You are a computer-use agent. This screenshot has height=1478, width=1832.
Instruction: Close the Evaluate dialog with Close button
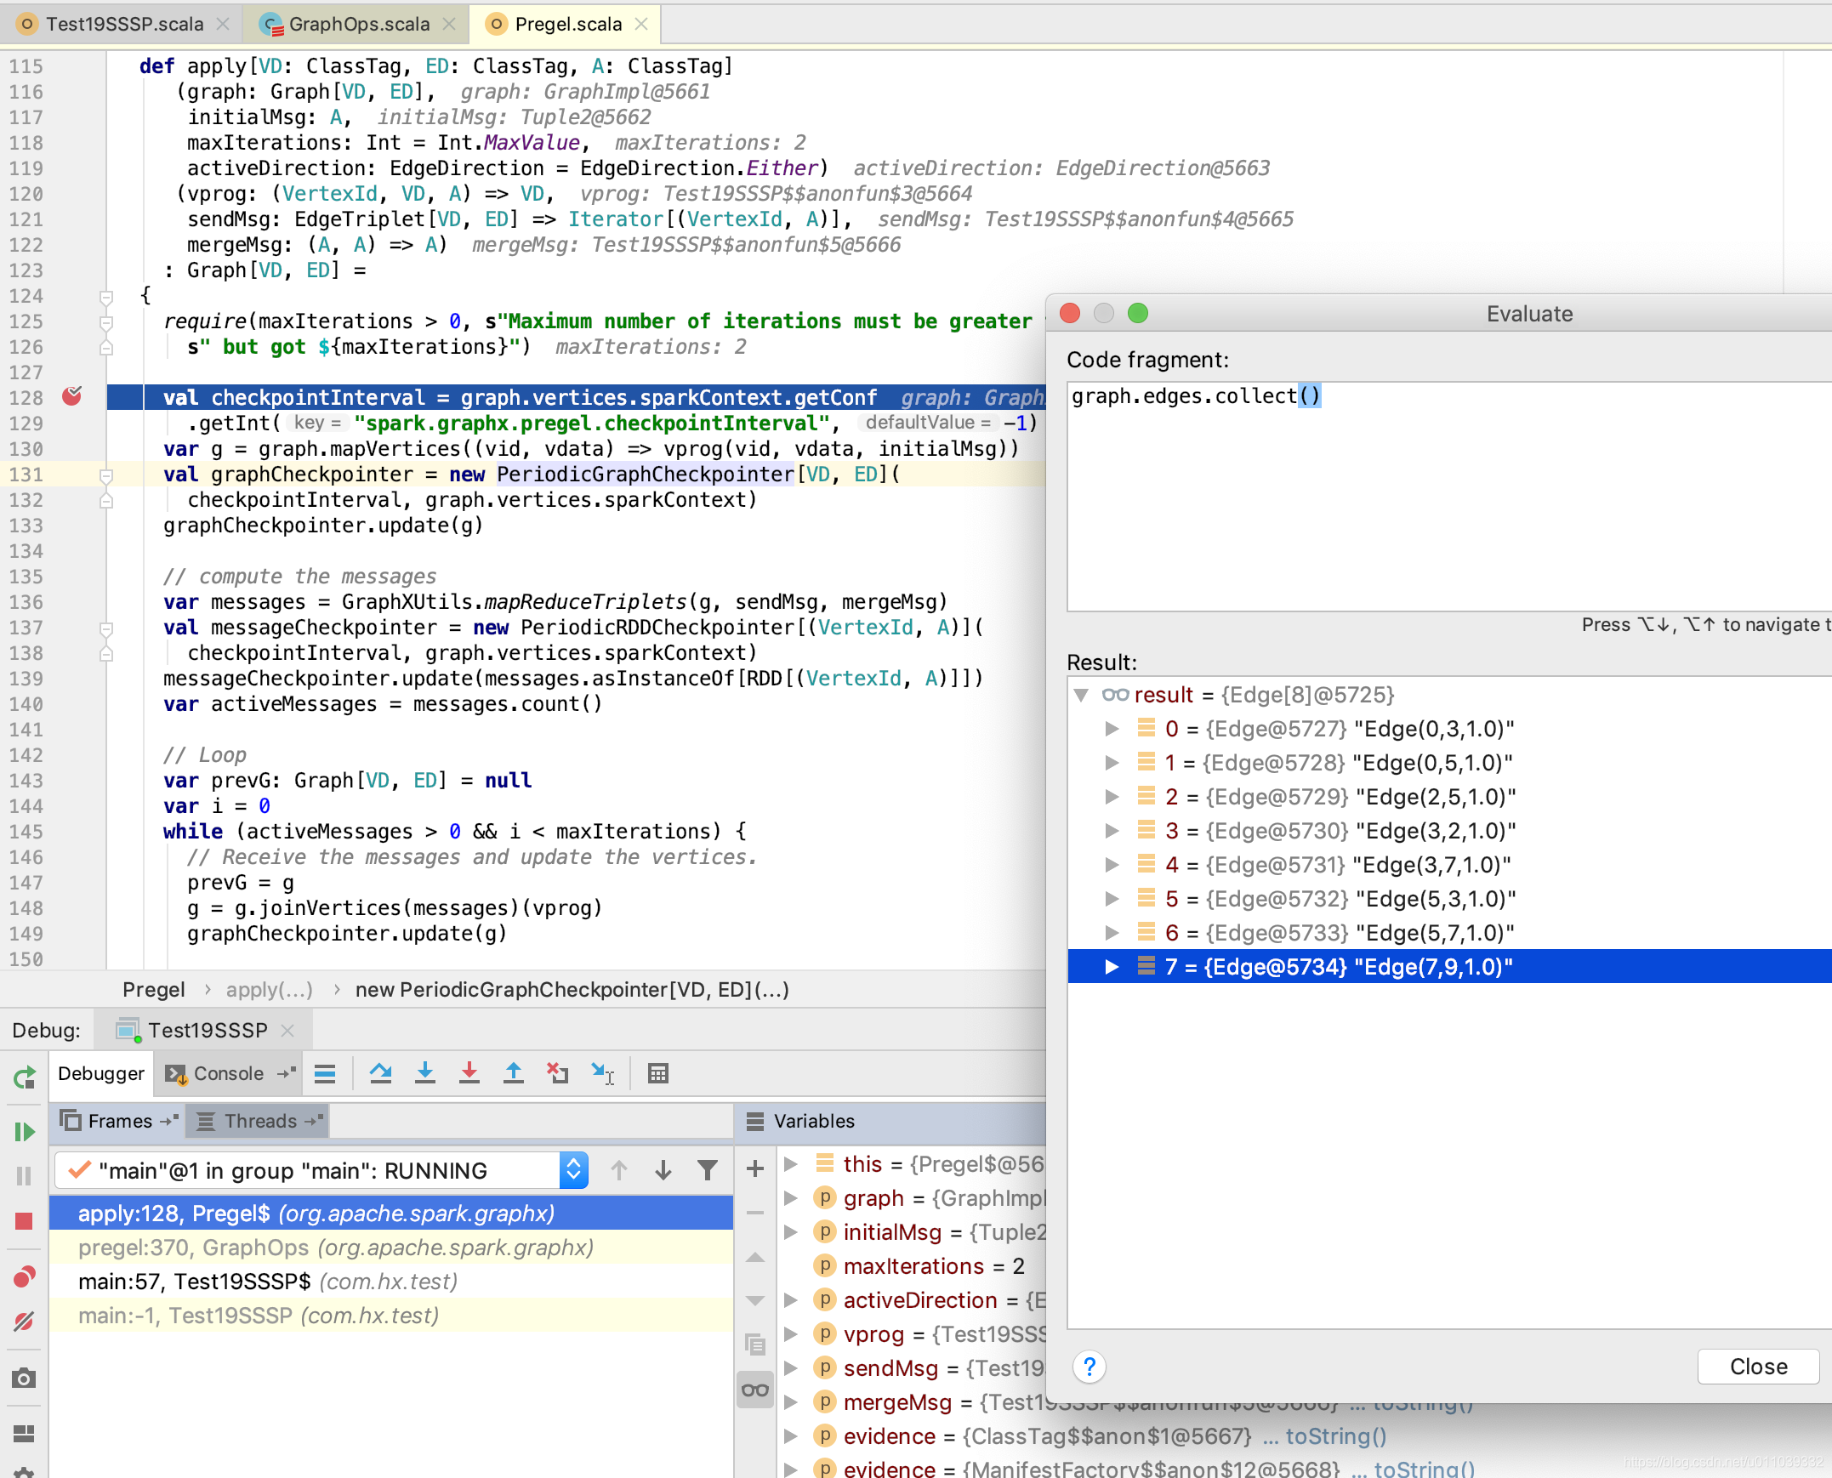point(1757,1367)
